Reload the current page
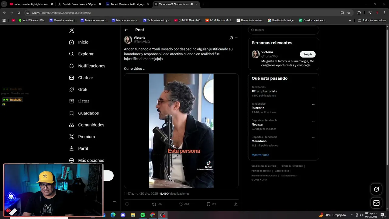 19,13
